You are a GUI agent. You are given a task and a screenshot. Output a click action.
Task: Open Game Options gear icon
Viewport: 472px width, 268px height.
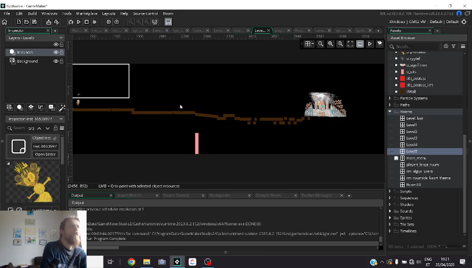(x=109, y=22)
